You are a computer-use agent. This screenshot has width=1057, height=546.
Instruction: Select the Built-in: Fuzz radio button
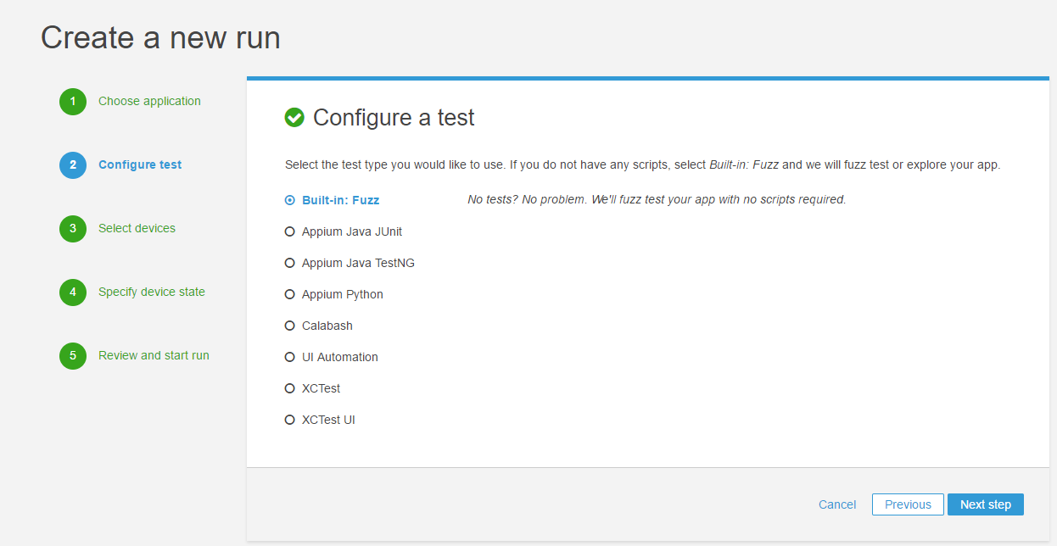[290, 201]
